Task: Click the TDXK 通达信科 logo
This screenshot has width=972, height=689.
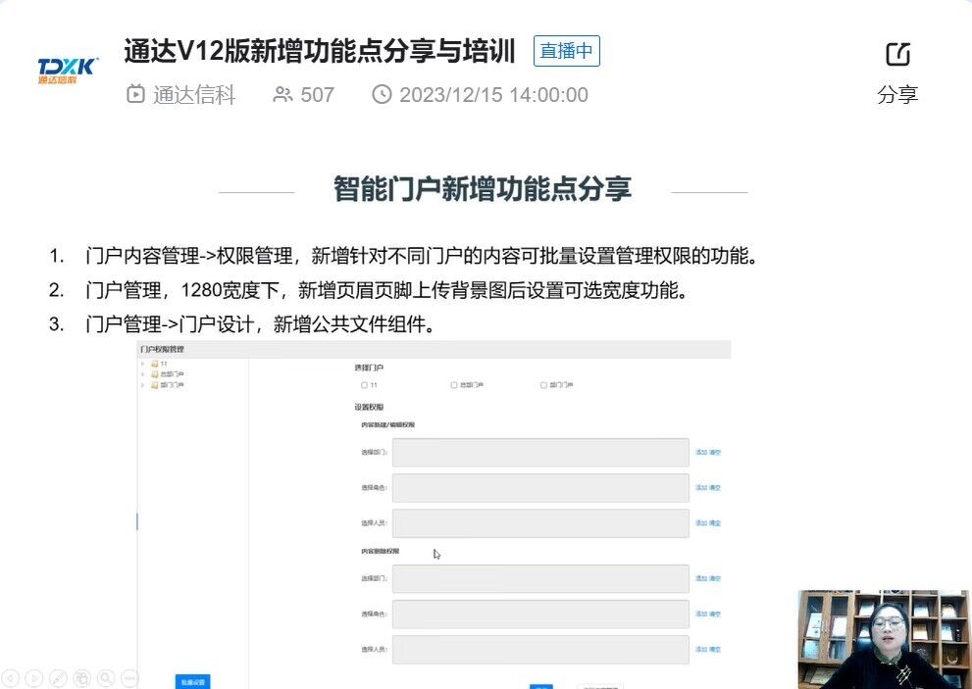Action: (x=68, y=71)
